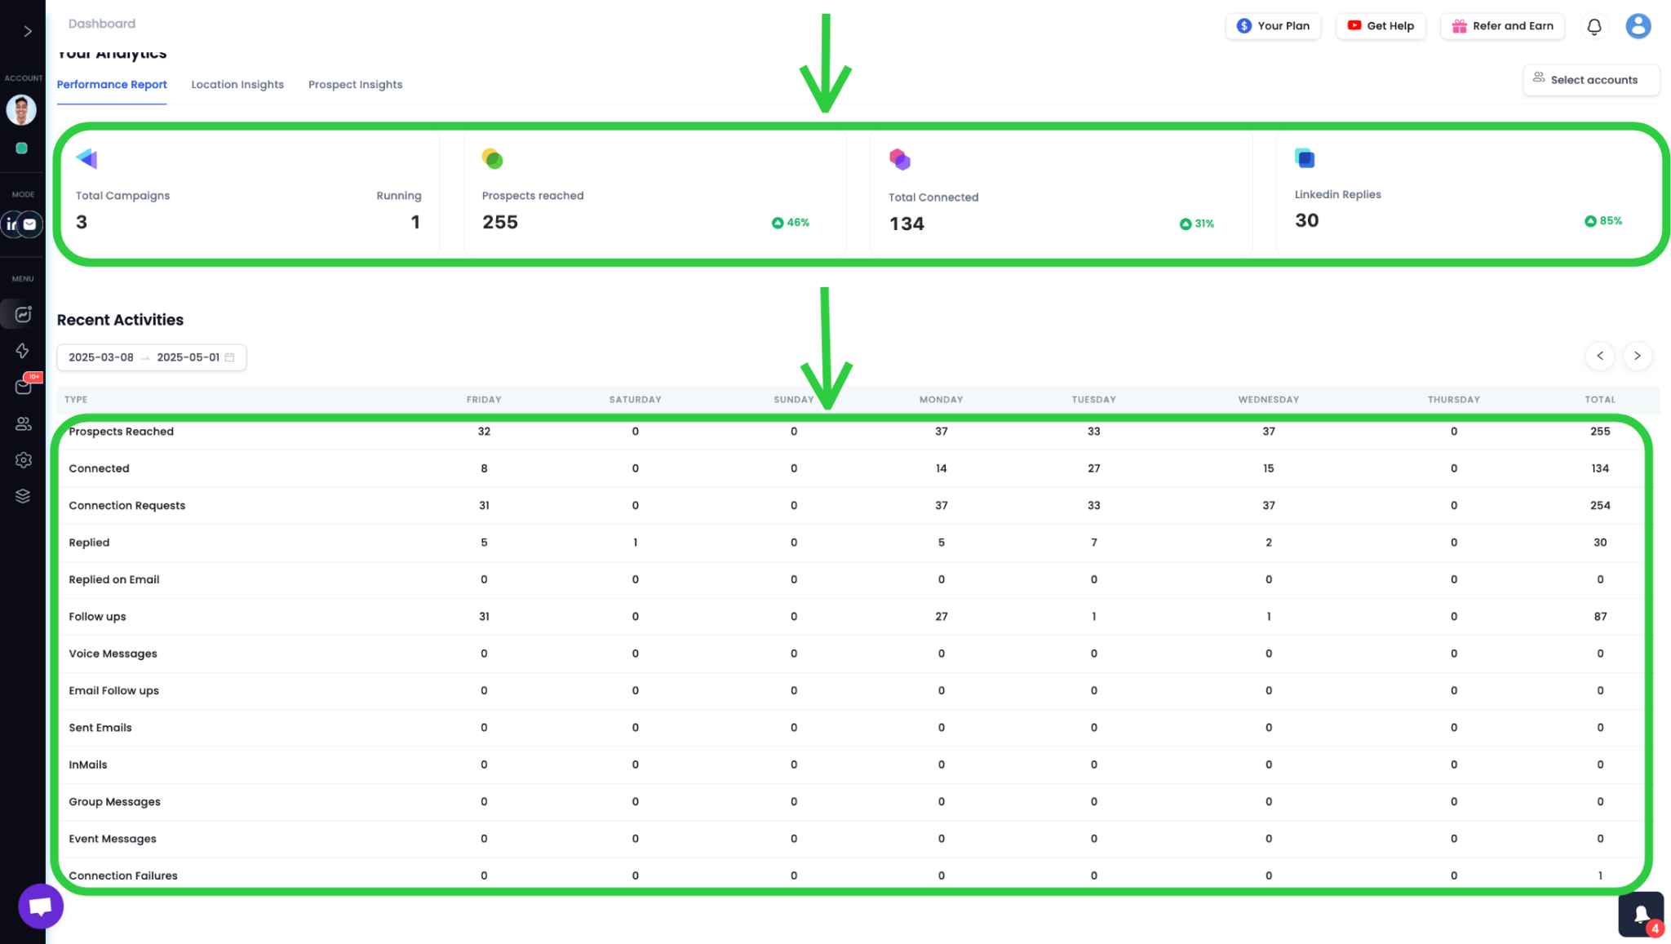Image resolution: width=1671 pixels, height=944 pixels.
Task: Open the inbox icon showing 10+ badge
Action: pos(23,387)
